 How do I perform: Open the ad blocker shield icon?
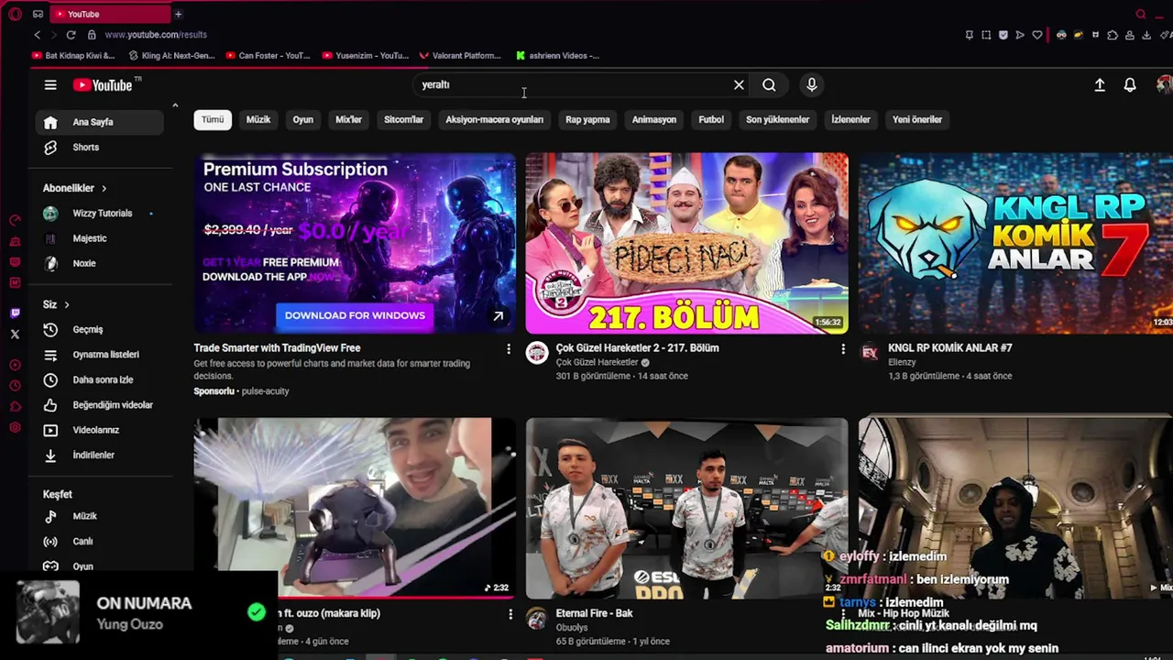[x=1003, y=35]
